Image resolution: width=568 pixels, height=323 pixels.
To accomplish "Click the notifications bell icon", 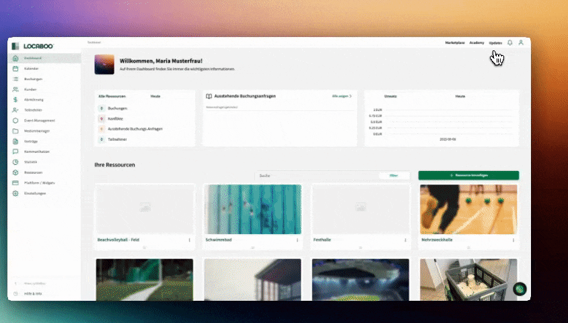I will (x=510, y=42).
